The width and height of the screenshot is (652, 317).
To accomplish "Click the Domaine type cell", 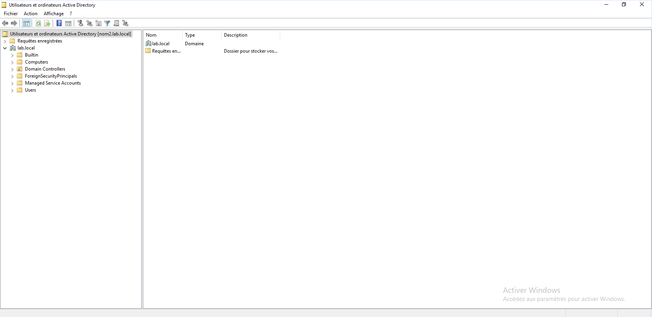I will tap(194, 44).
